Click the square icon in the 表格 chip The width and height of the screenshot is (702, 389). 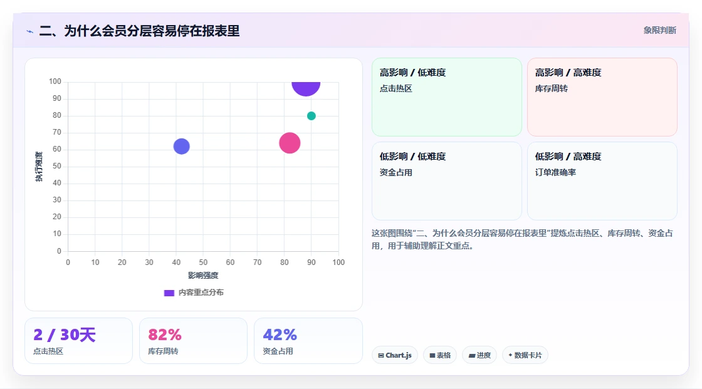[x=432, y=355]
